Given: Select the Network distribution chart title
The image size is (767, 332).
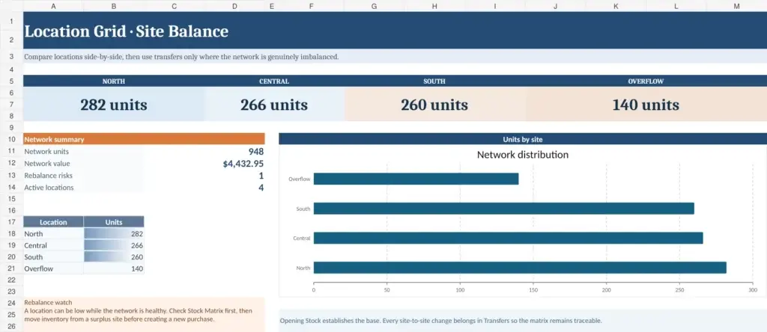Looking at the screenshot, I should [x=522, y=155].
